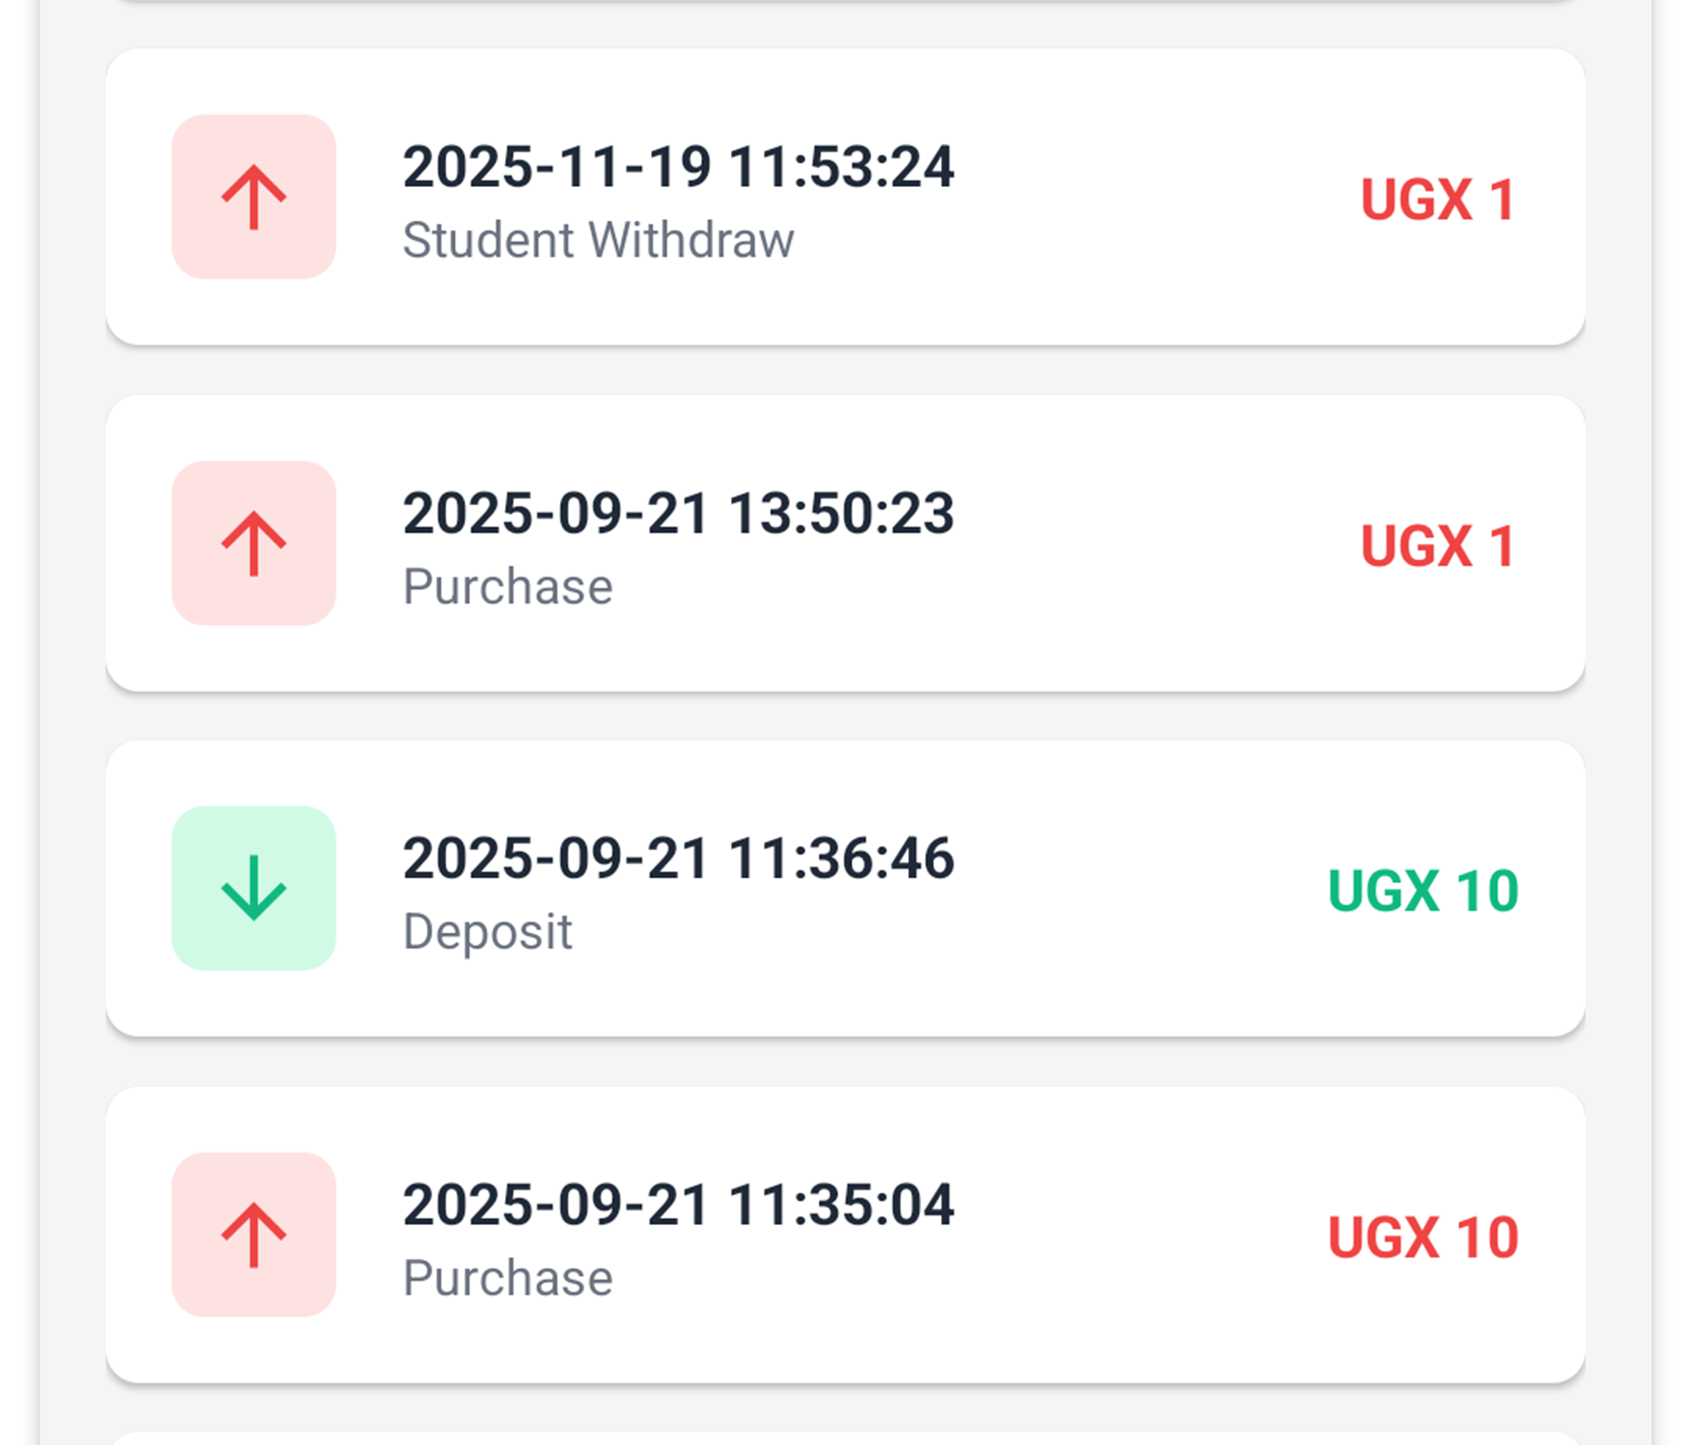Tap the red arrow icon on the 13:50:23 Purchase

pos(254,543)
